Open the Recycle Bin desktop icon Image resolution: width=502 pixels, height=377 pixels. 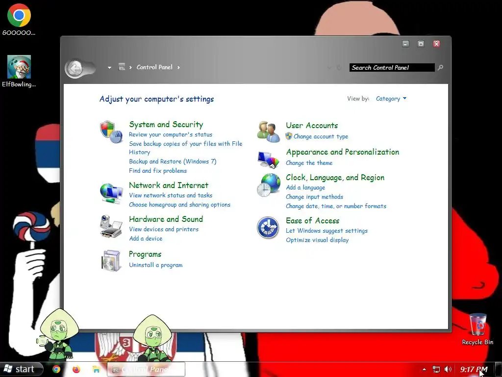click(477, 329)
